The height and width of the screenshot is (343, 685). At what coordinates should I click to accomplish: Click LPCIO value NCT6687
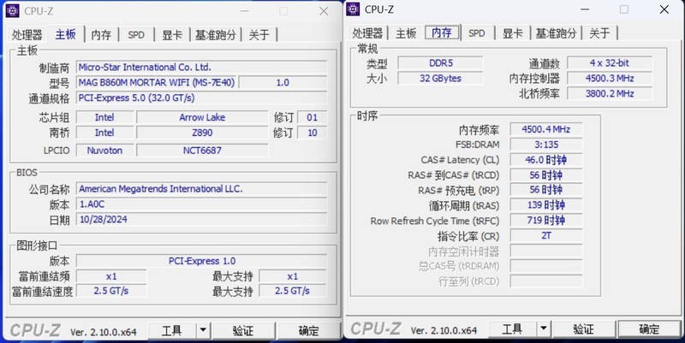tap(202, 151)
